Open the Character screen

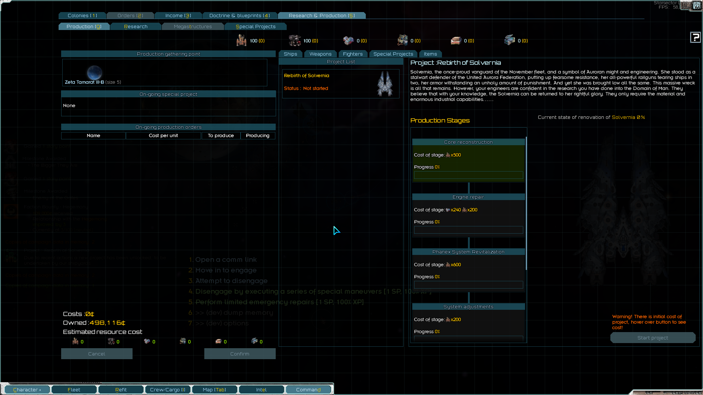(x=27, y=390)
